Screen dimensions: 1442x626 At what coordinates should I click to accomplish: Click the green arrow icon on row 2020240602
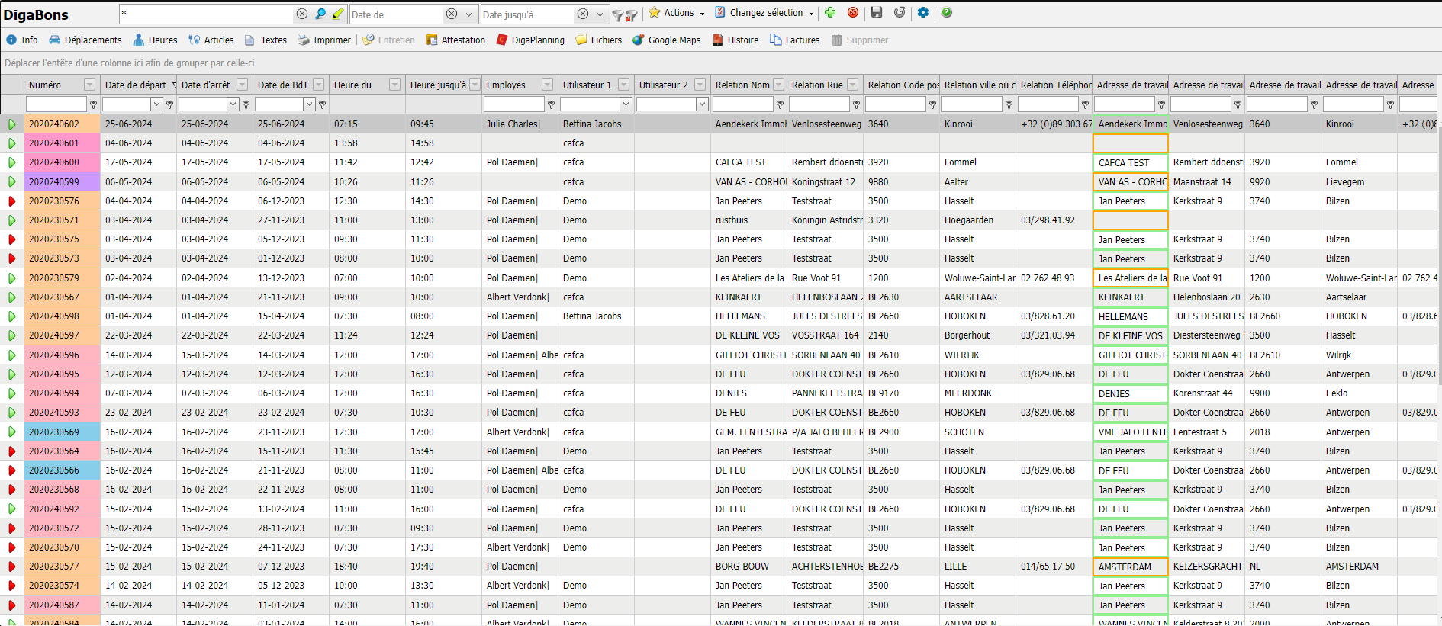[x=12, y=124]
